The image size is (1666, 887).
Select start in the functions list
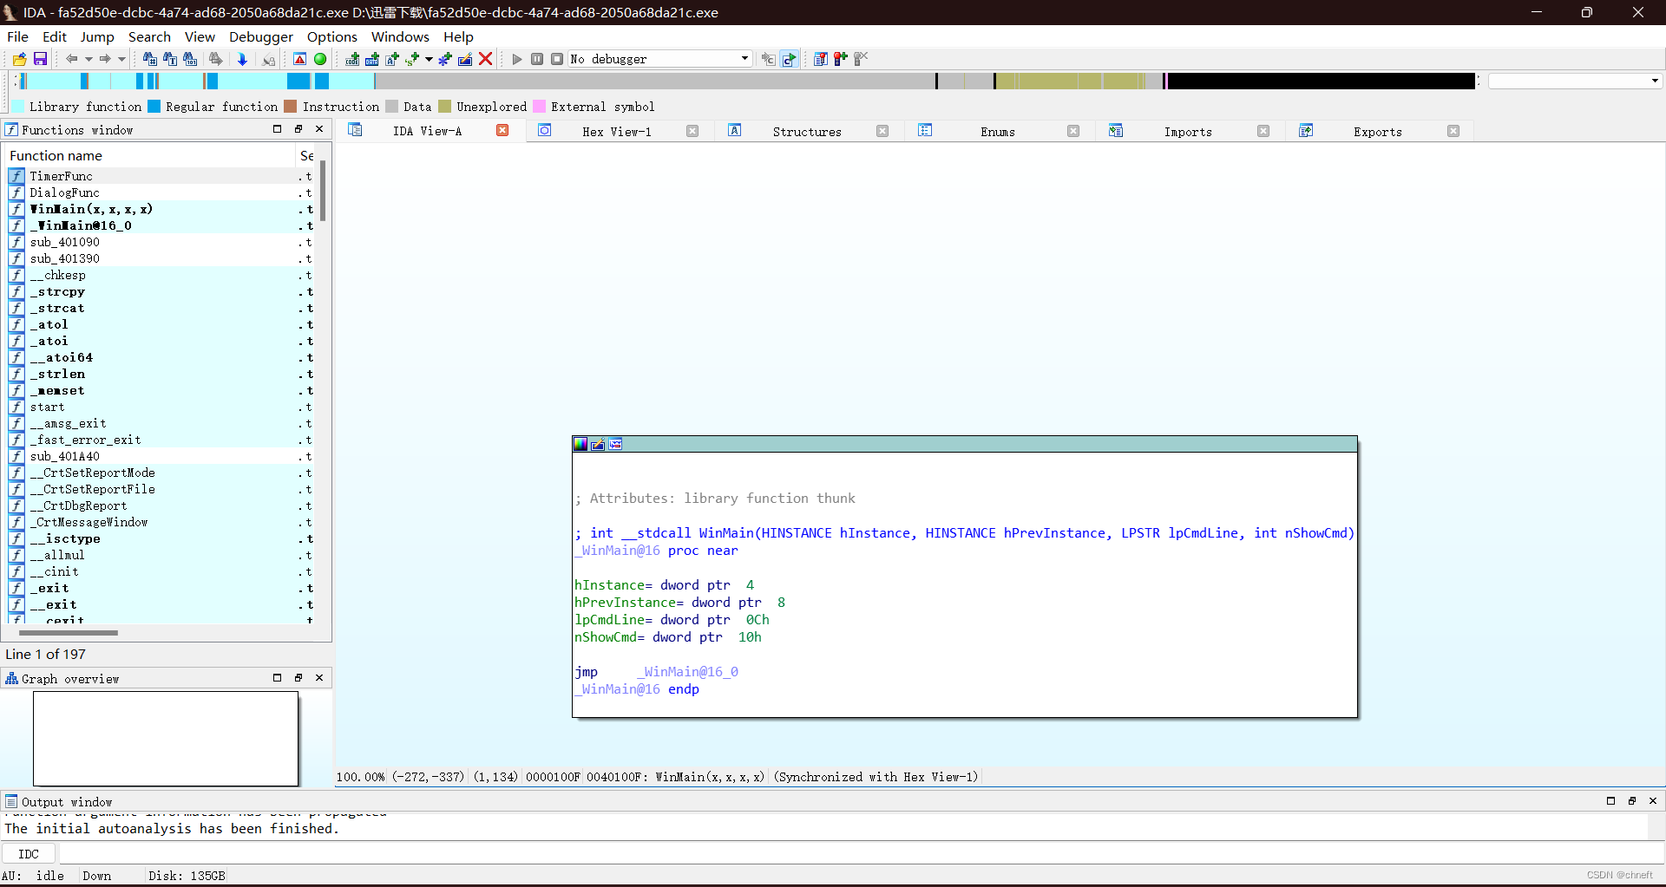pyautogui.click(x=162, y=407)
